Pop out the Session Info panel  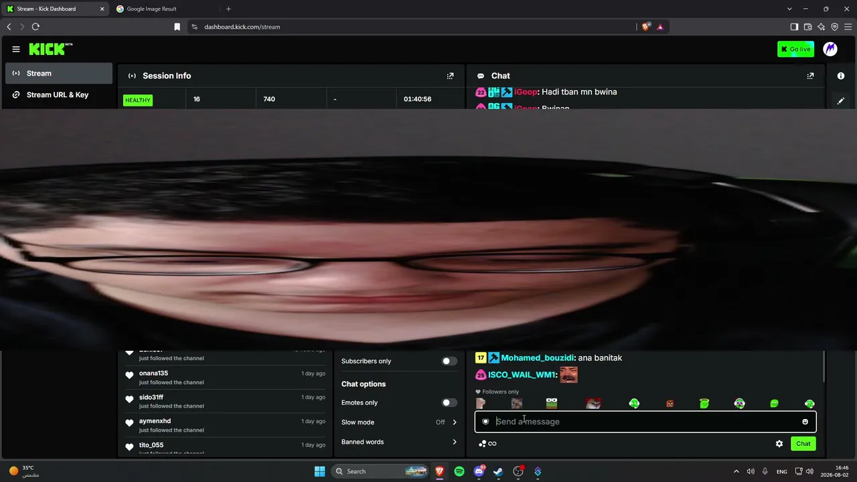pos(450,76)
